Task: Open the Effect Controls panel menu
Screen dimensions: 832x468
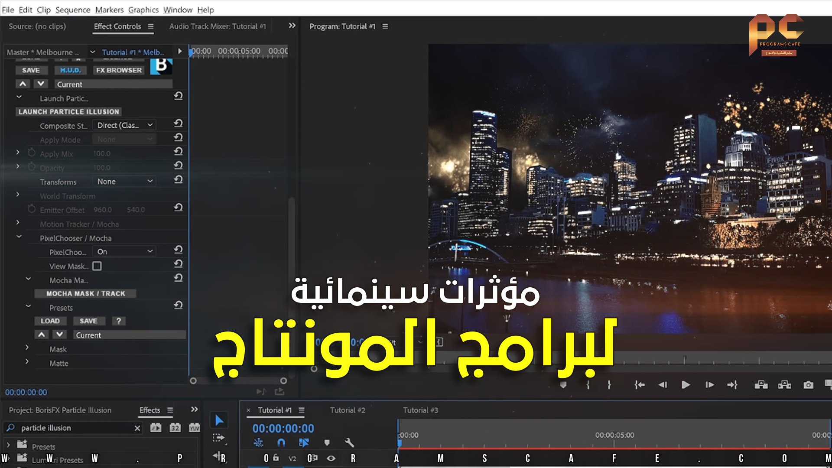Action: pyautogui.click(x=151, y=26)
